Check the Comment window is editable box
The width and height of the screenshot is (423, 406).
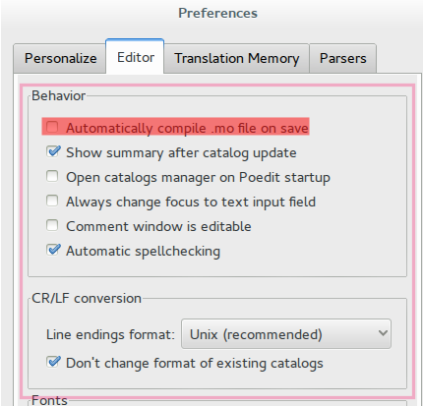click(52, 225)
